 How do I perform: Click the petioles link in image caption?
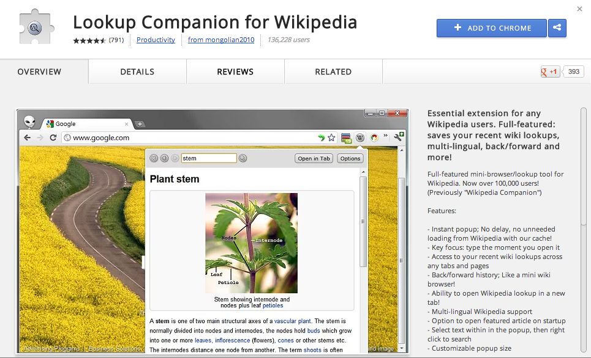pos(273,305)
